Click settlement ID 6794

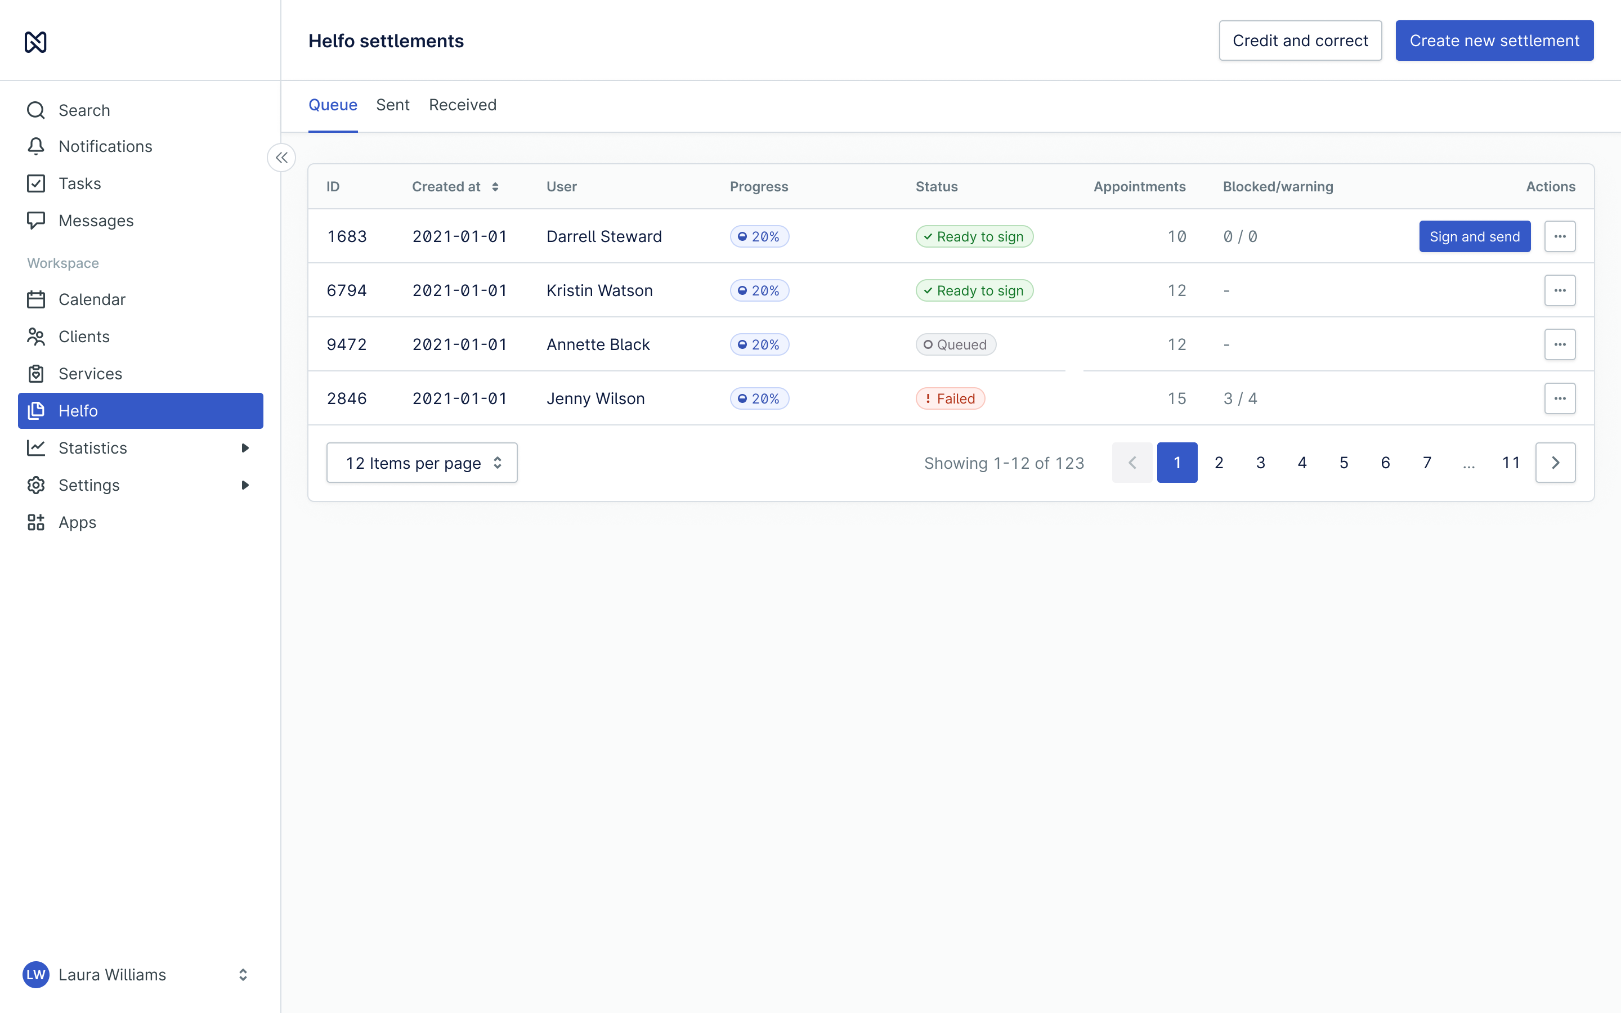(x=347, y=291)
